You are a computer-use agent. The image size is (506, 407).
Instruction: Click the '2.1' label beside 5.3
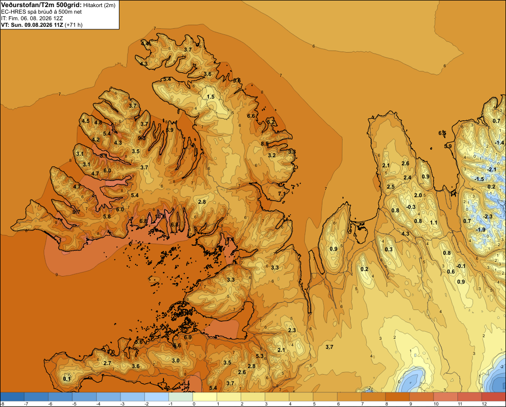281,350
